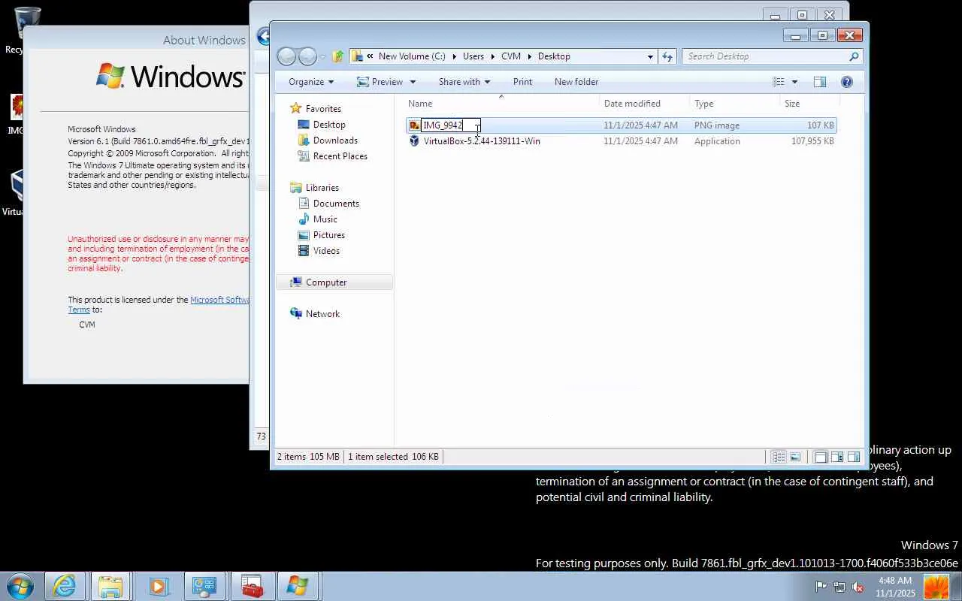Click the Print toolbar button

point(522,82)
